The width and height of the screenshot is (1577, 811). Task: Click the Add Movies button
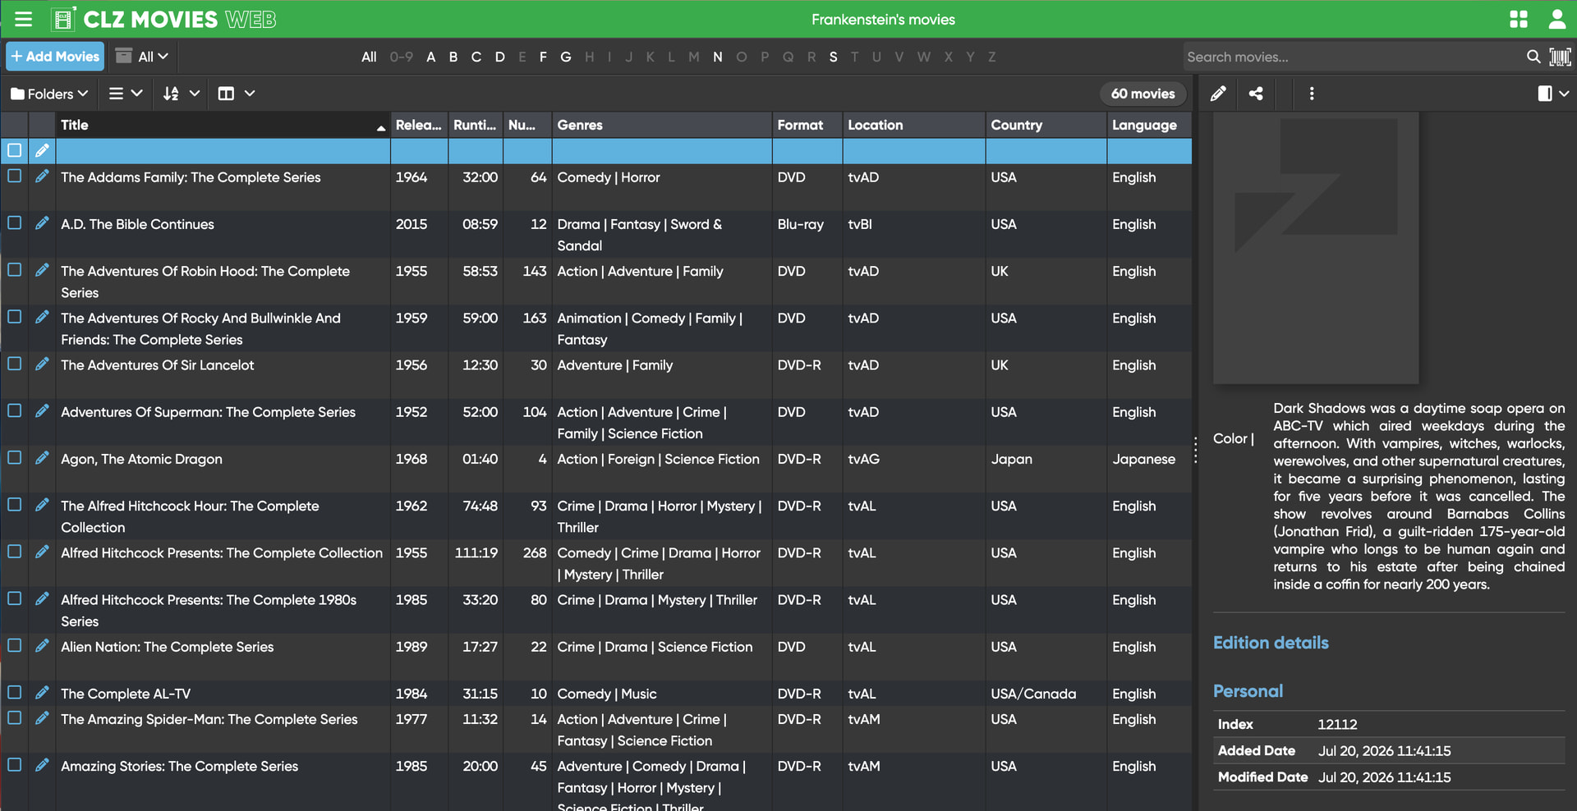click(x=55, y=56)
